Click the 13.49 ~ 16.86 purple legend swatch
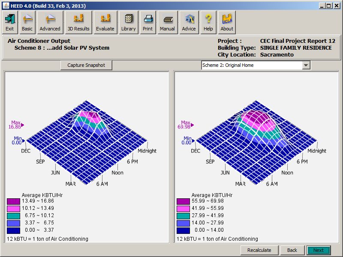 coord(13,201)
